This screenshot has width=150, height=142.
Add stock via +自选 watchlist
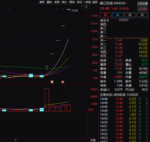(x=87, y=2)
